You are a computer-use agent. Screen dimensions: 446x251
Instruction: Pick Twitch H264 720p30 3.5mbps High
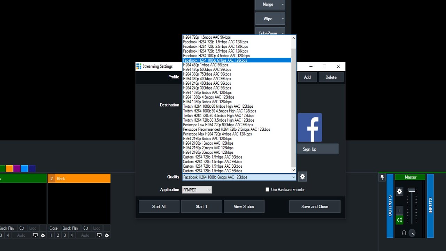coord(237,120)
